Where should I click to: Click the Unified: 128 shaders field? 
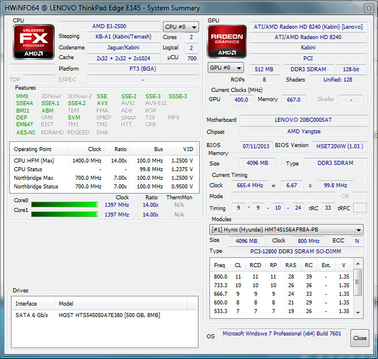(338, 80)
